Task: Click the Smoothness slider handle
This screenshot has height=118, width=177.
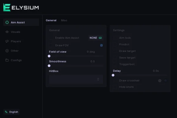Action: coord(49,66)
